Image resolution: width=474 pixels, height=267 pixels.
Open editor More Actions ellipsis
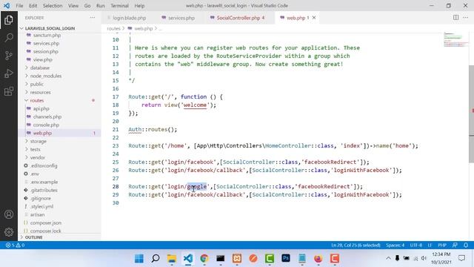466,18
